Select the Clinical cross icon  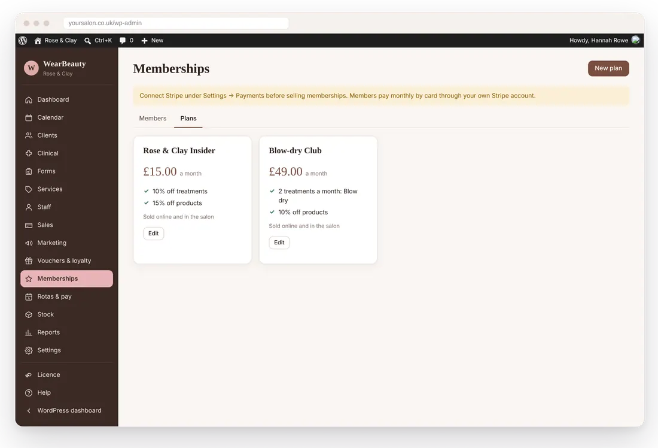point(29,153)
